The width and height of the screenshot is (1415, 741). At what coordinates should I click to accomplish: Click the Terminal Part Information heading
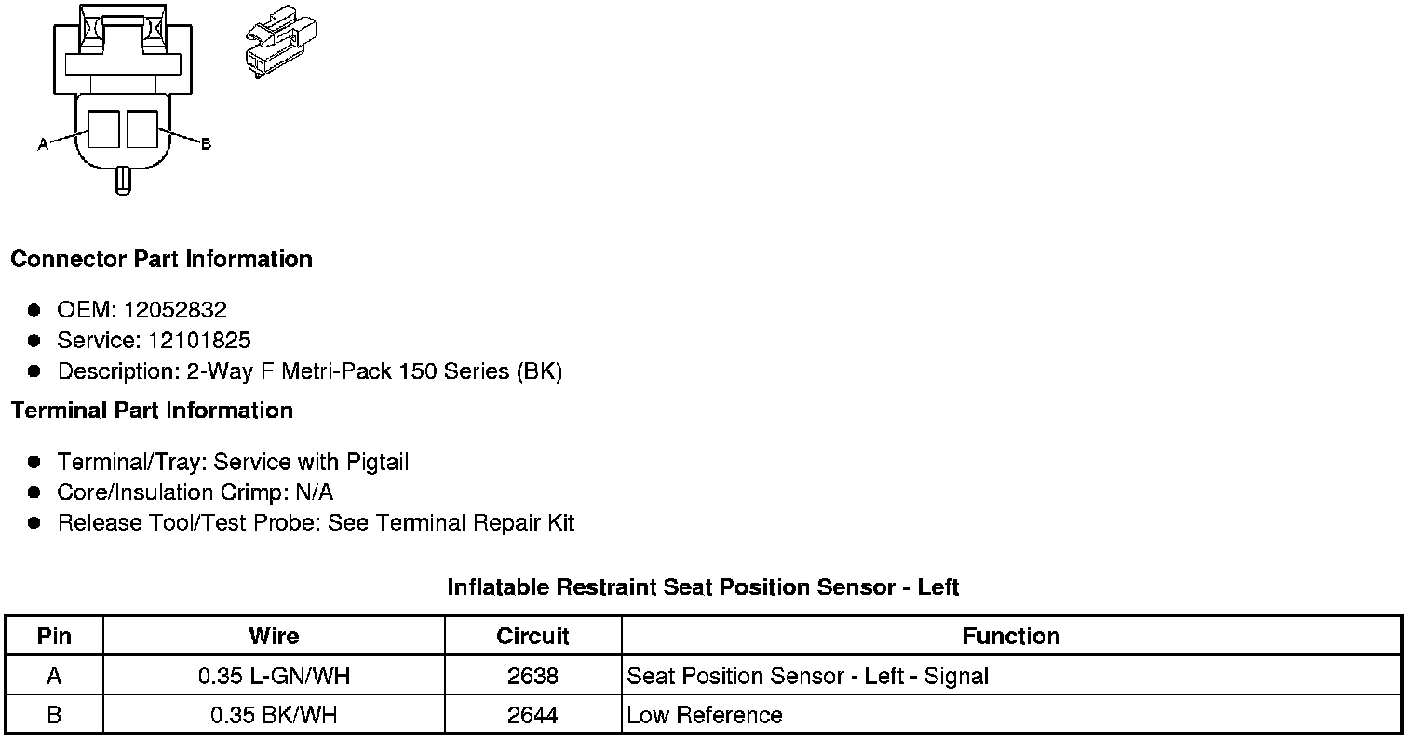pos(152,411)
